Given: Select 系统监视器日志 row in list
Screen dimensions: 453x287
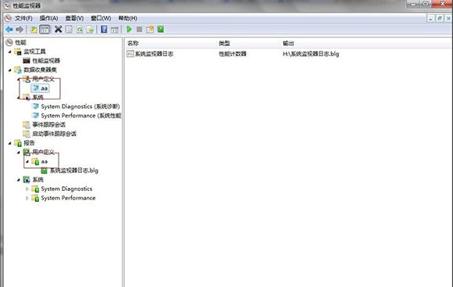Looking at the screenshot, I should (x=154, y=54).
